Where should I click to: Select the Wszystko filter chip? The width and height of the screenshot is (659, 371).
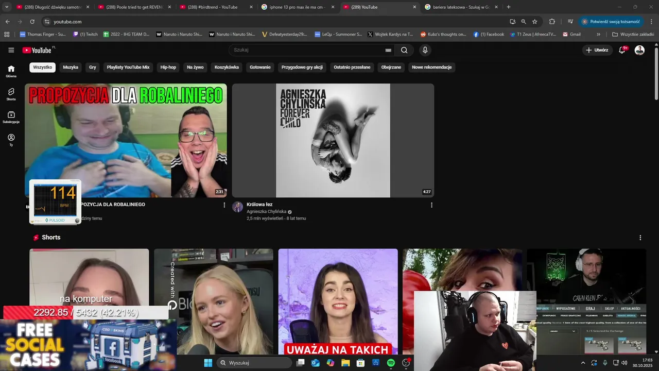tap(43, 67)
